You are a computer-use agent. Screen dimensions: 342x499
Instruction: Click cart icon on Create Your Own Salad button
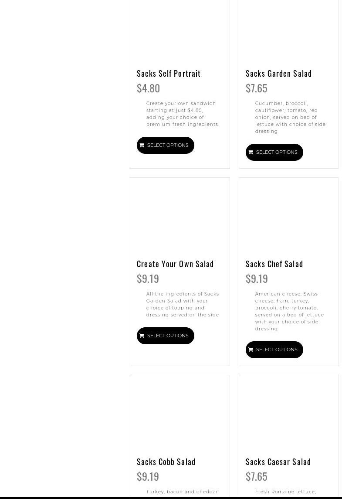tap(142, 336)
